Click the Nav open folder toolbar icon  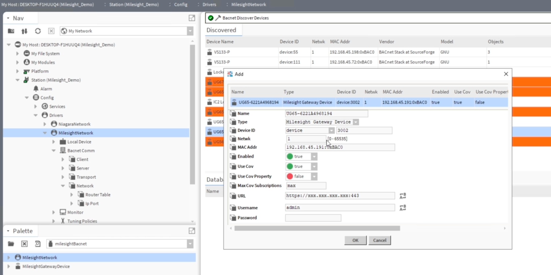tap(11, 31)
